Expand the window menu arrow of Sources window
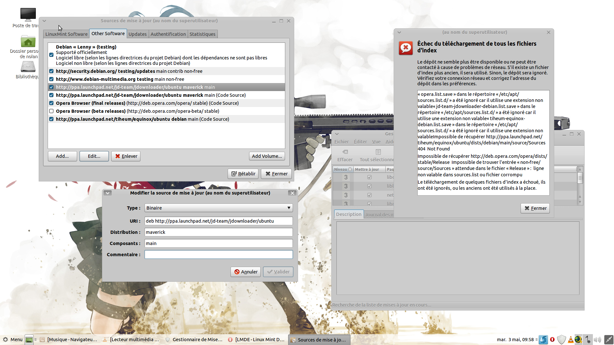Screen dimensions: 614x345 (44, 21)
